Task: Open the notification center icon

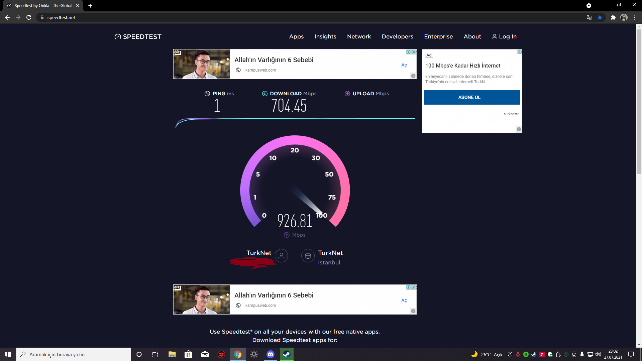Action: point(631,354)
